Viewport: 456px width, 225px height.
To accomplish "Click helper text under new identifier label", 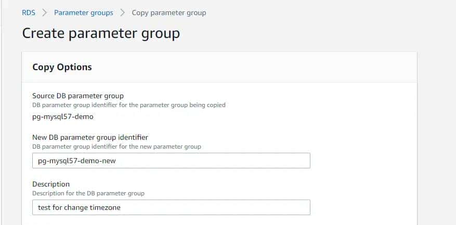I will pyautogui.click(x=116, y=147).
